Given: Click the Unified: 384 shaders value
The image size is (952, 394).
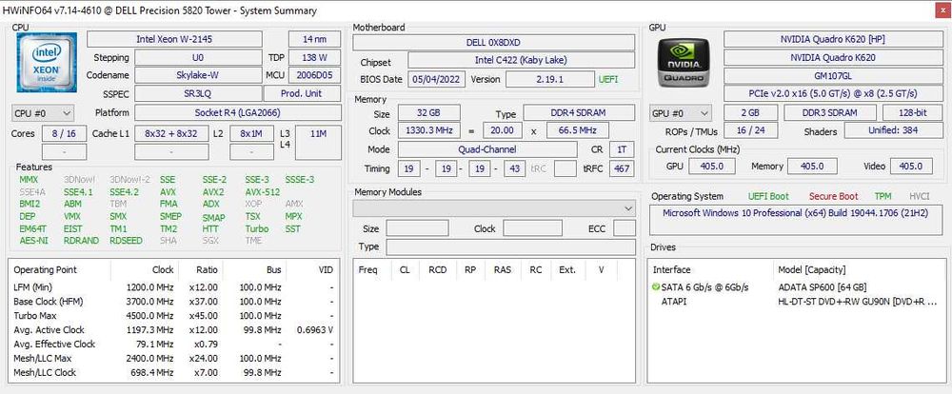Looking at the screenshot, I should (893, 130).
